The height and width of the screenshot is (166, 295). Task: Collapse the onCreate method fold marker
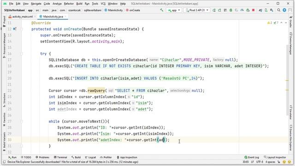[21, 29]
